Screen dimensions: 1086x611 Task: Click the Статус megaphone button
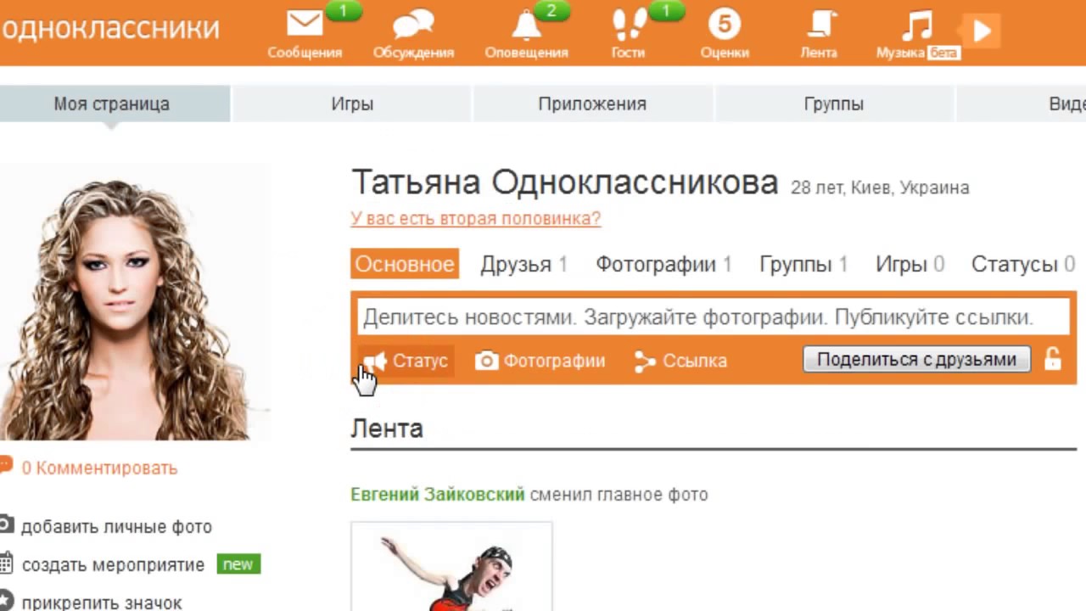coord(406,361)
